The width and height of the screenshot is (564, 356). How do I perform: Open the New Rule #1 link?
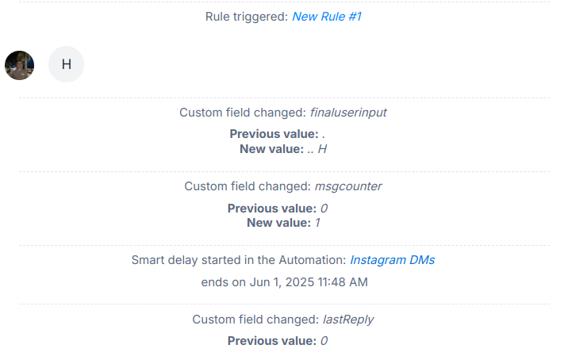(x=327, y=17)
